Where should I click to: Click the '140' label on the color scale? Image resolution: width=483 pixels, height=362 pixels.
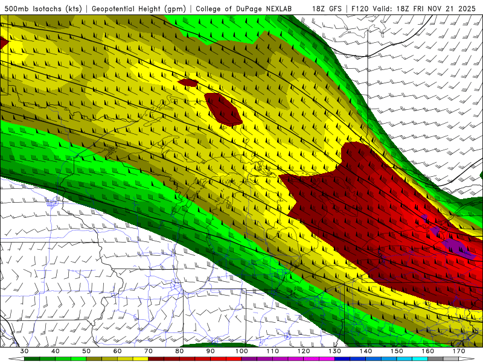(366, 351)
